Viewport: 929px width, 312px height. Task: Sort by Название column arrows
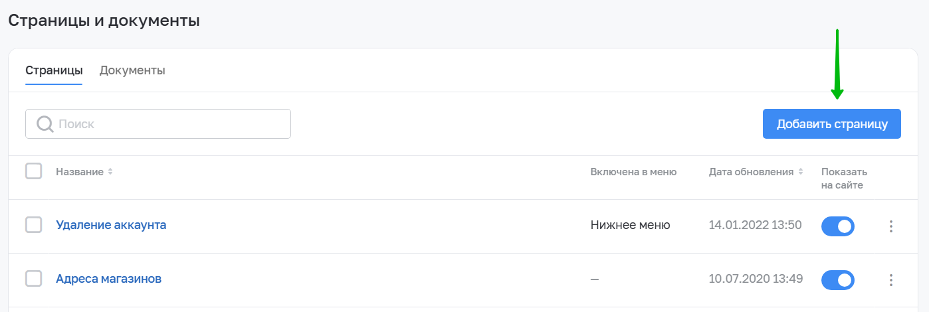click(x=111, y=172)
